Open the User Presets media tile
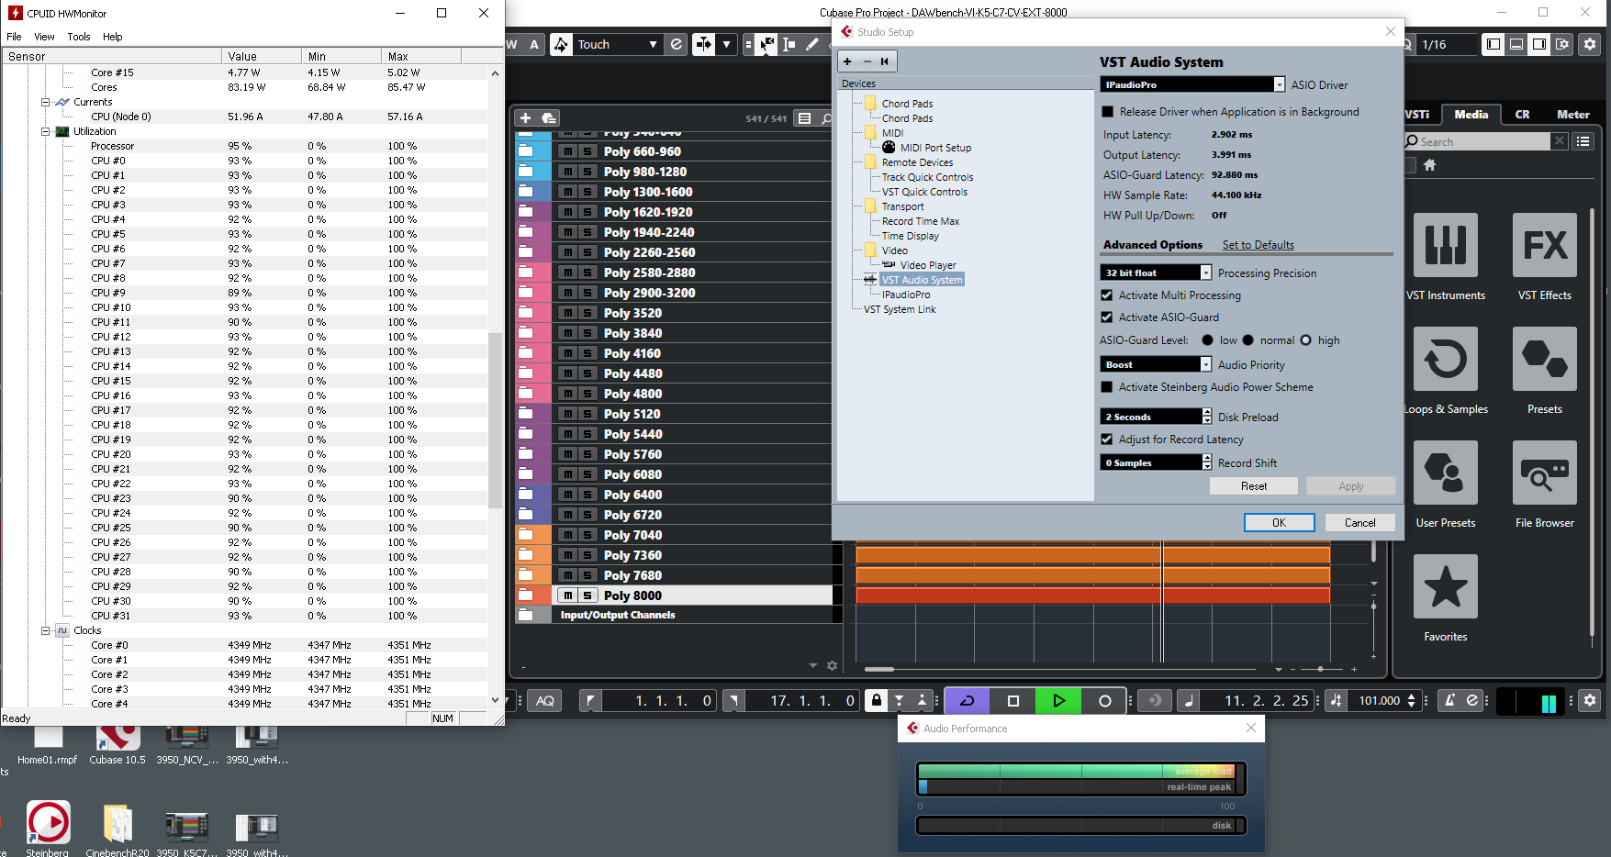Viewport: 1611px width, 857px height. point(1446,473)
